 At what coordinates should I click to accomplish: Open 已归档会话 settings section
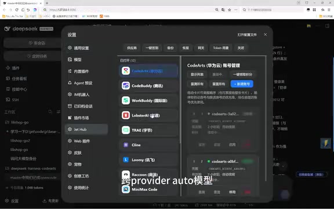86,106
